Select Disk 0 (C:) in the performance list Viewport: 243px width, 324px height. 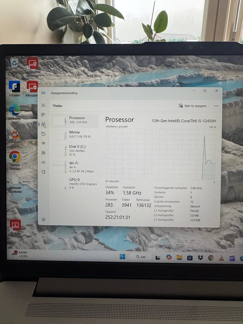click(x=75, y=150)
